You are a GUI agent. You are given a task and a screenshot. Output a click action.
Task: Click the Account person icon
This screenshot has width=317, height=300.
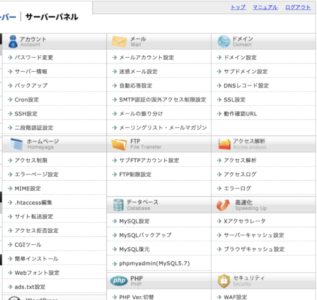coord(13,41)
